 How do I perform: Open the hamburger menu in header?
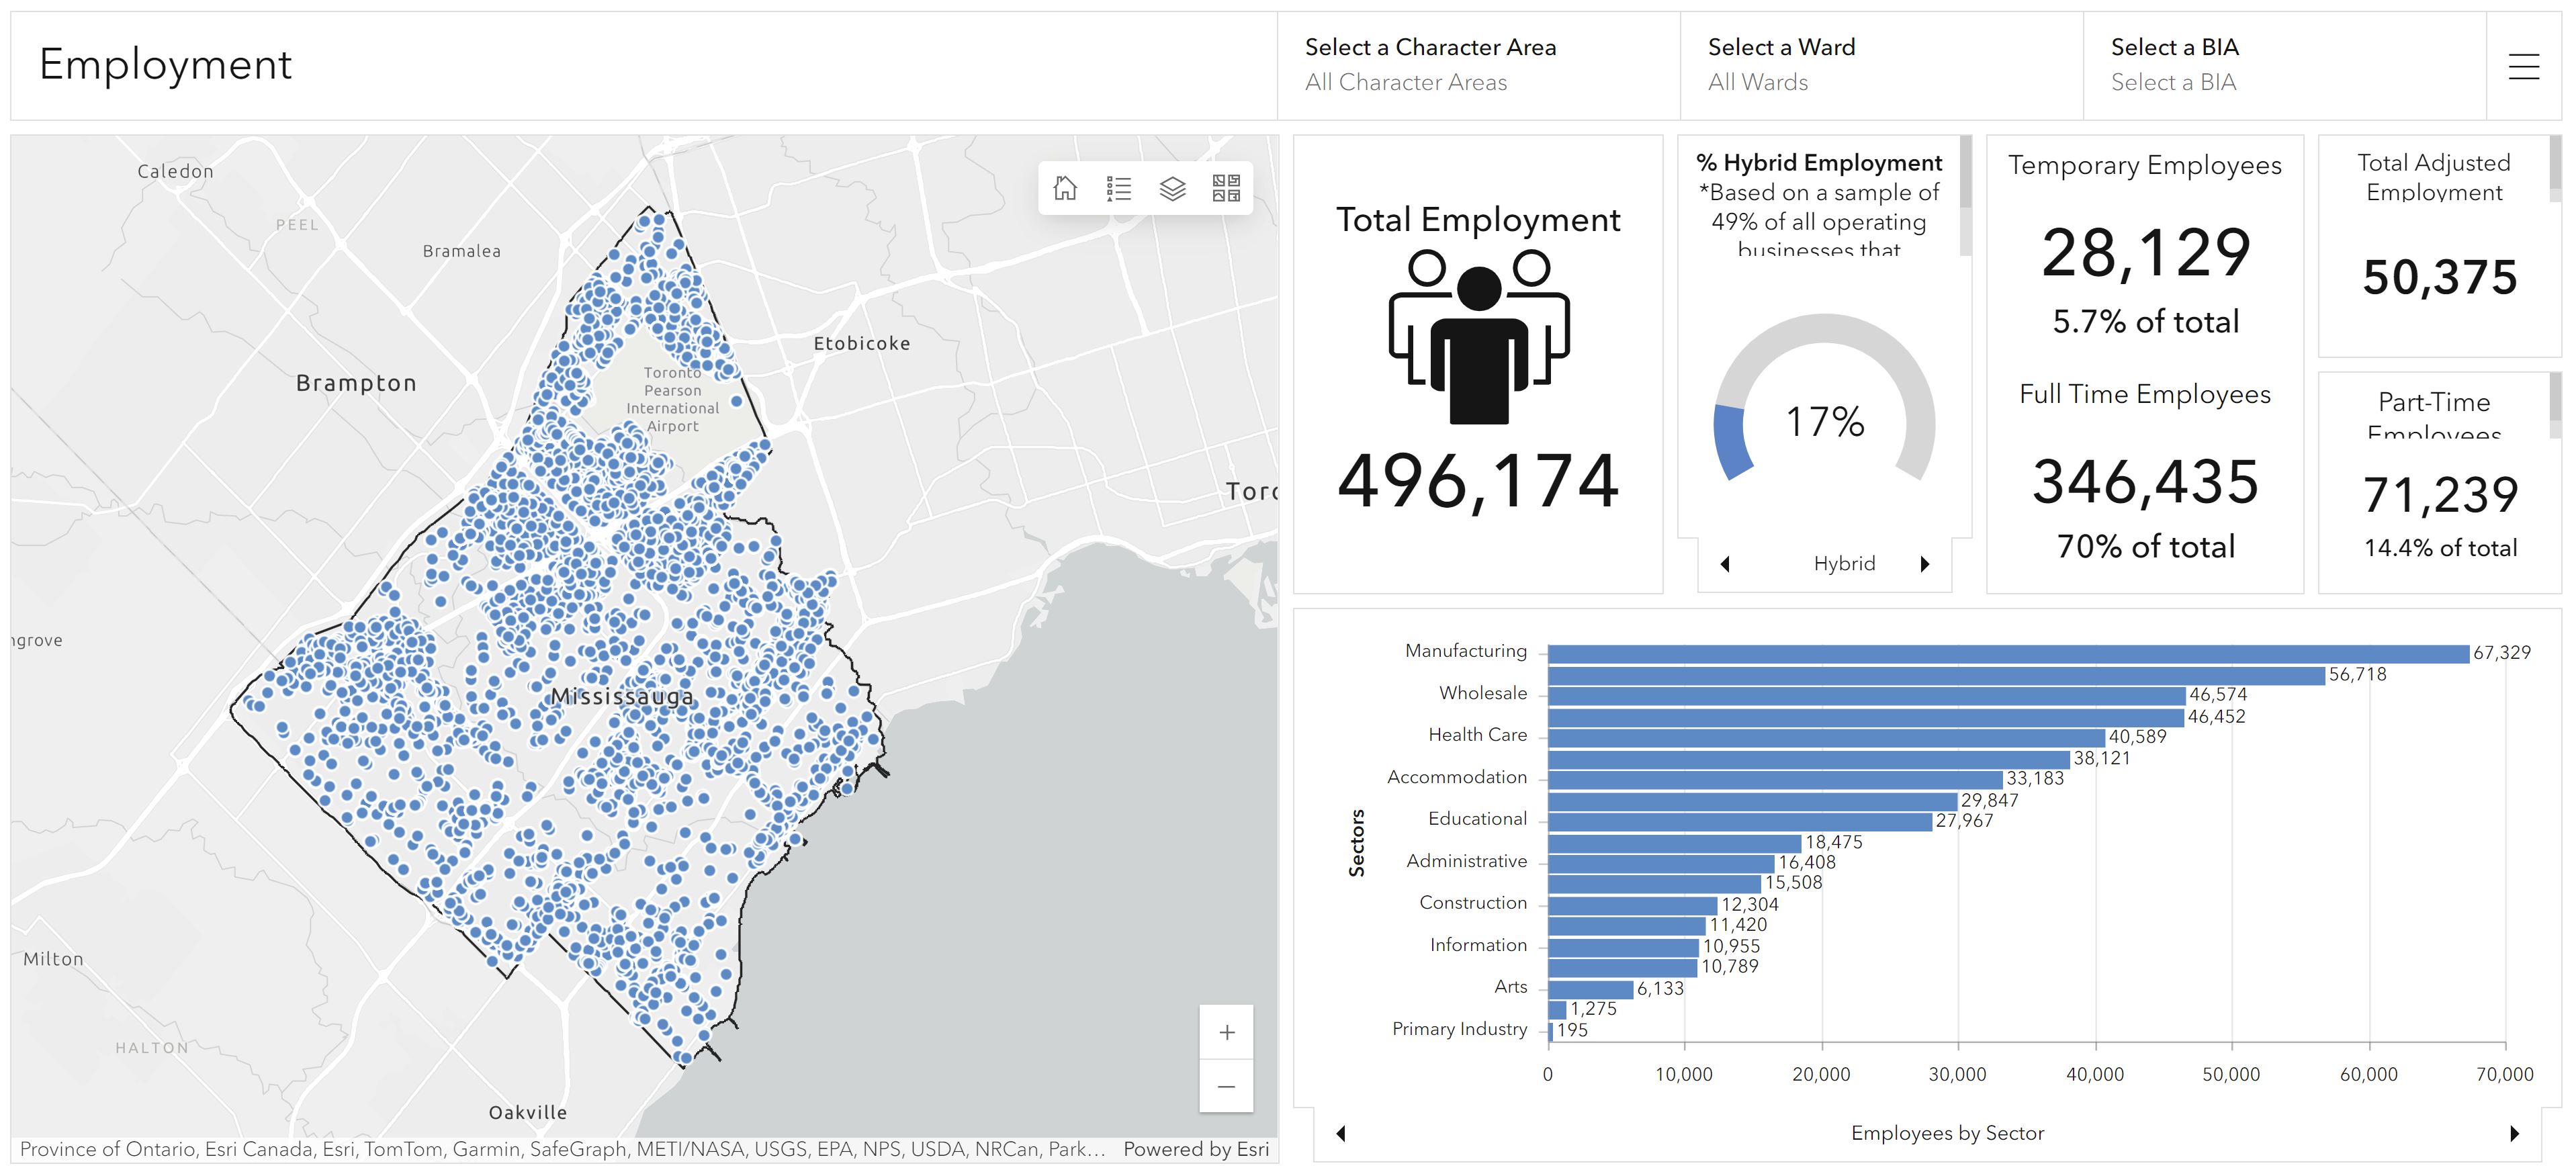pyautogui.click(x=2523, y=66)
